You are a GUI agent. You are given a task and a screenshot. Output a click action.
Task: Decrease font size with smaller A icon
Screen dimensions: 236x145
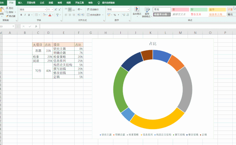59,10
